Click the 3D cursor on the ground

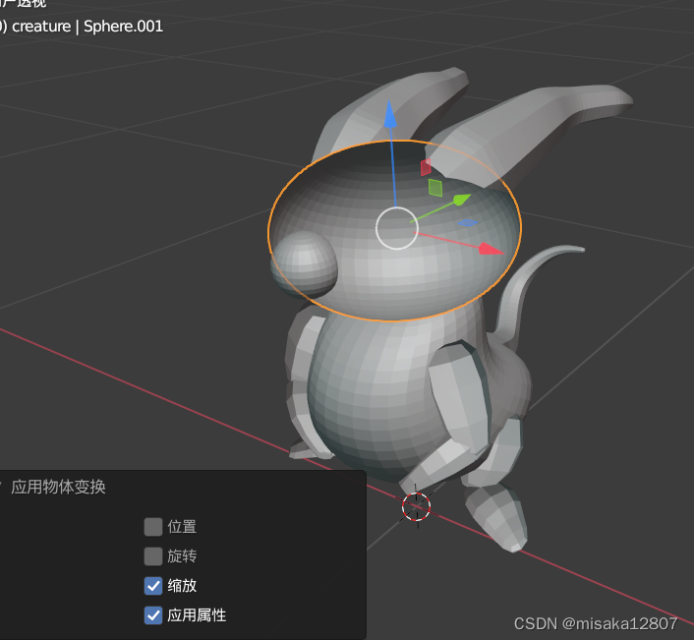click(x=416, y=506)
